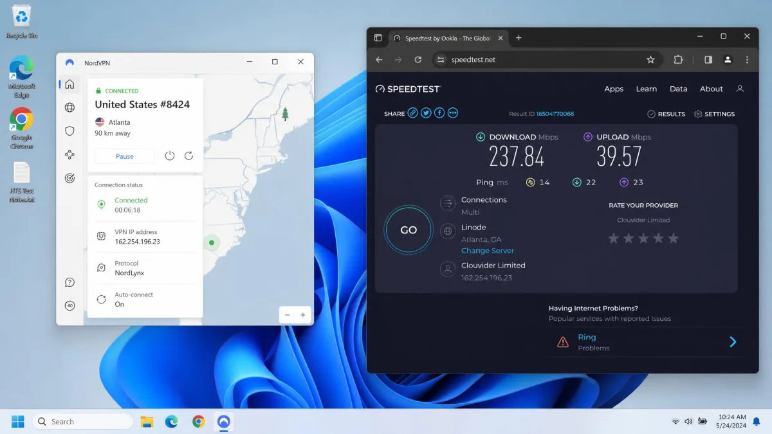Open the Data menu on Speedtest
The height and width of the screenshot is (434, 772).
pos(678,89)
